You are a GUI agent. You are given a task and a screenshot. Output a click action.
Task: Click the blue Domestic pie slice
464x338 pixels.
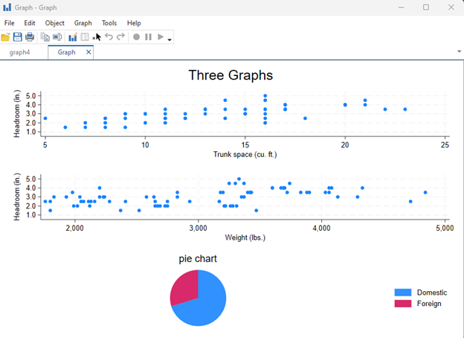point(207,308)
